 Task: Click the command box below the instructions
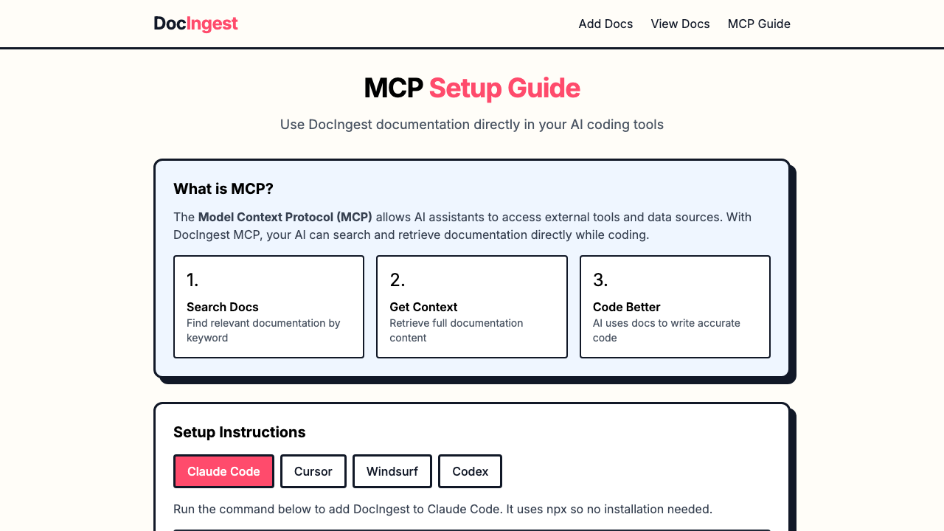[x=472, y=530]
